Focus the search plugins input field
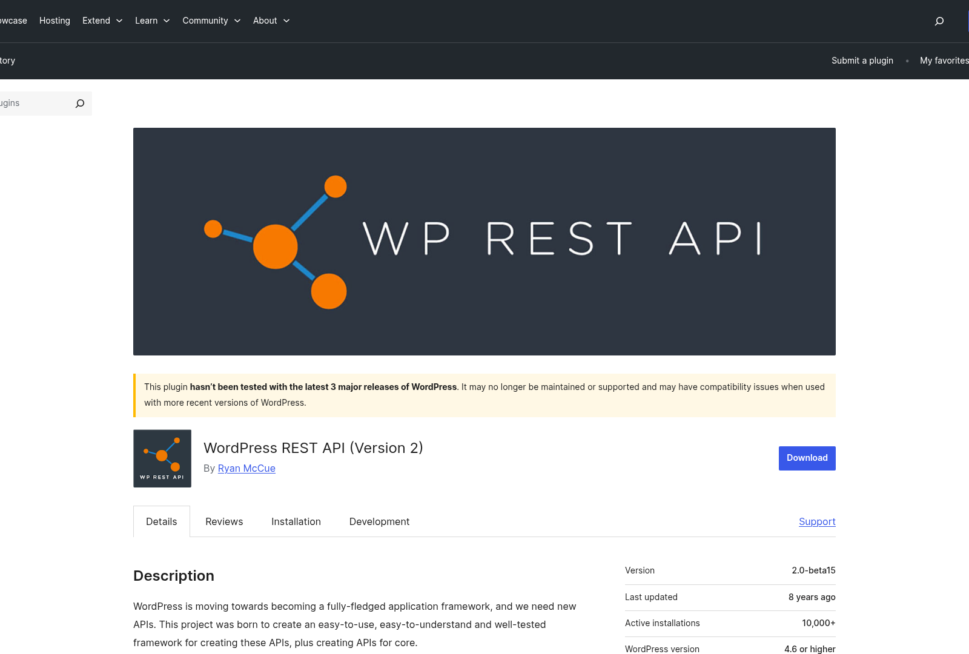The image size is (969, 654). (35, 104)
